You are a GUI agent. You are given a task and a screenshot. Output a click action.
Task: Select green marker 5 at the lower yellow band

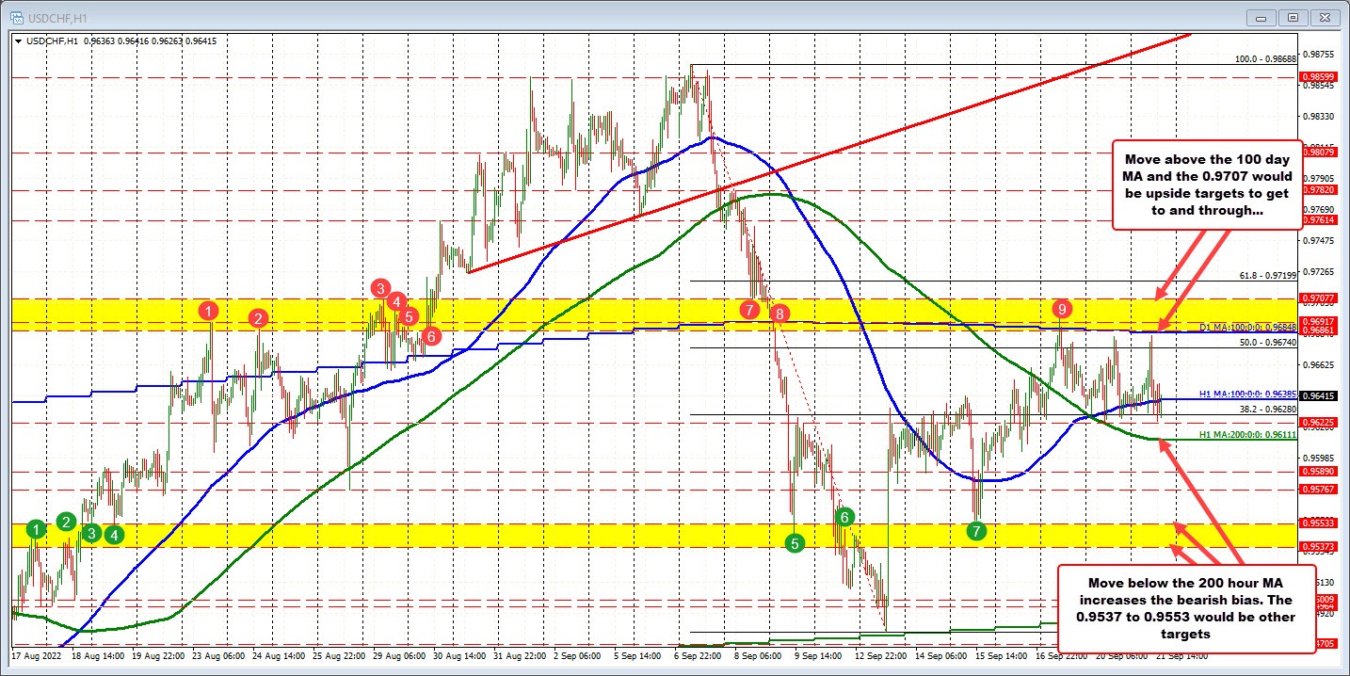[x=794, y=542]
